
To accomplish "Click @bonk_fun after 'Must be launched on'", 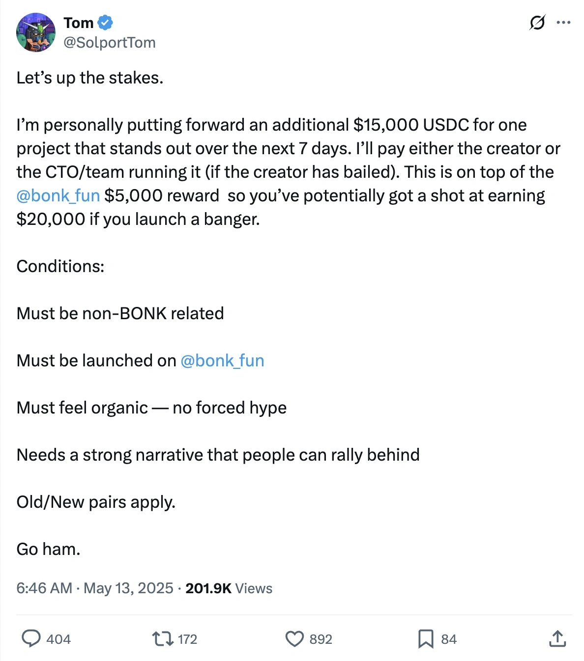I will (x=222, y=360).
